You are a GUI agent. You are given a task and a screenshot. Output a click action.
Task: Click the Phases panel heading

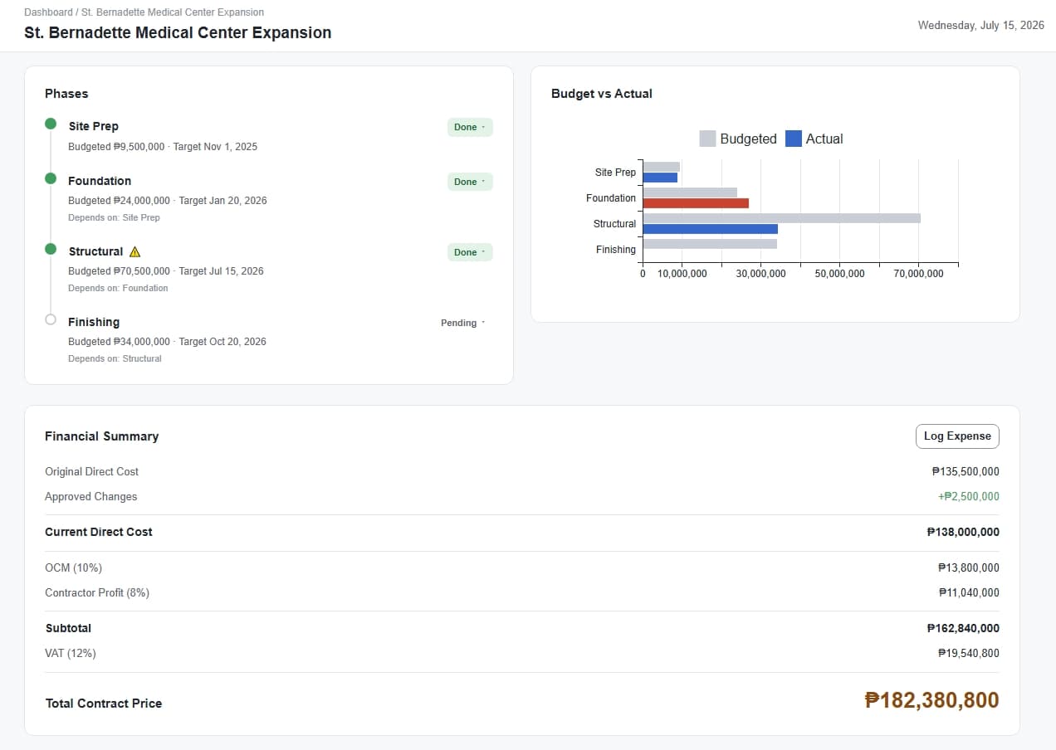[x=66, y=94]
